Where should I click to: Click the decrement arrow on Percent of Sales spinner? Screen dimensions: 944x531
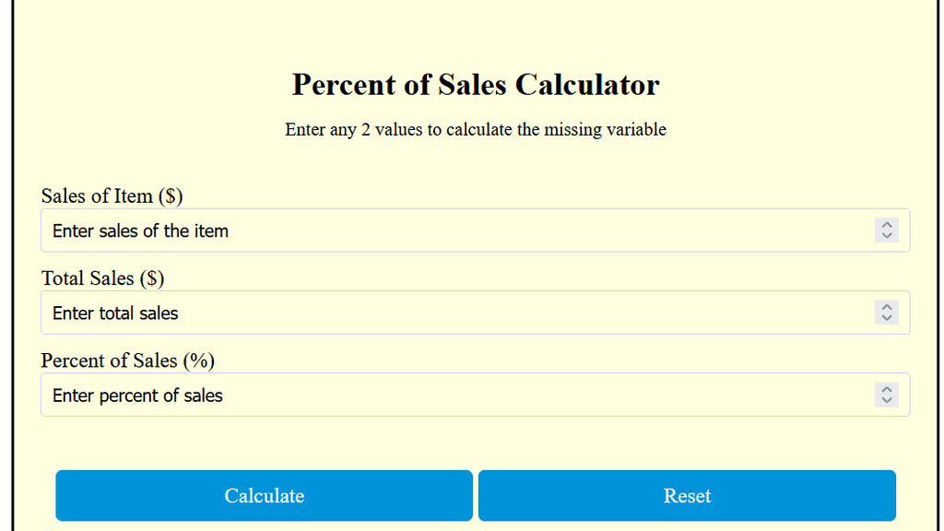886,399
